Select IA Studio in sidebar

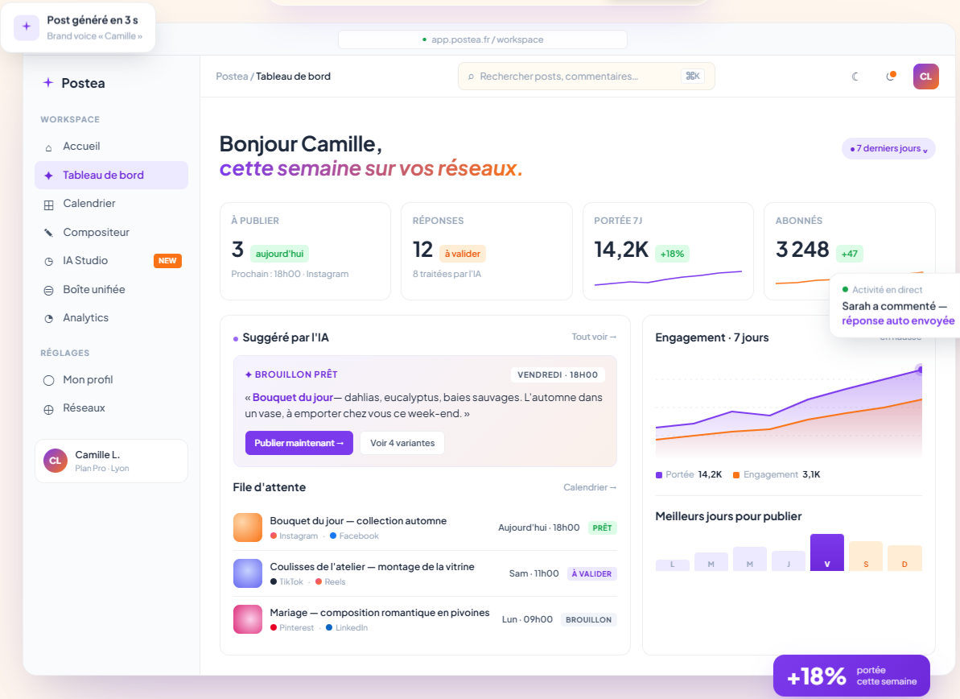click(111, 260)
